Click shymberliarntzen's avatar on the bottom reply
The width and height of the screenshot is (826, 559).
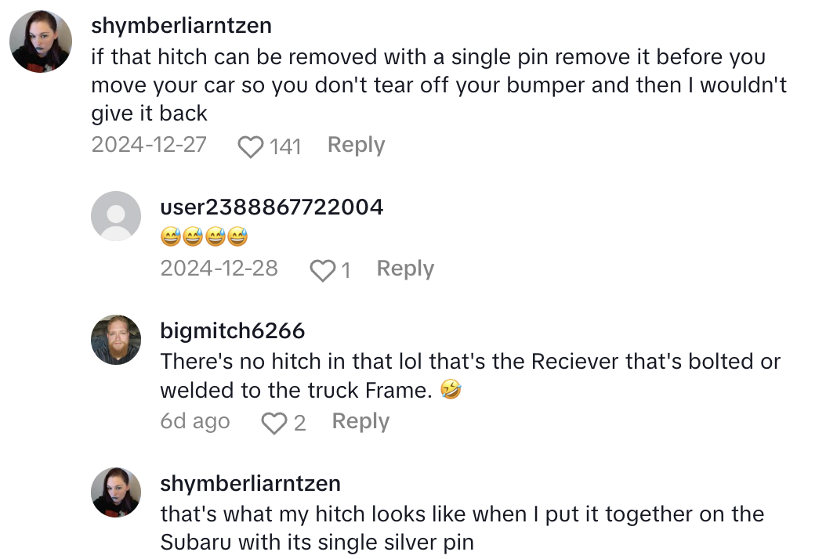click(x=116, y=493)
